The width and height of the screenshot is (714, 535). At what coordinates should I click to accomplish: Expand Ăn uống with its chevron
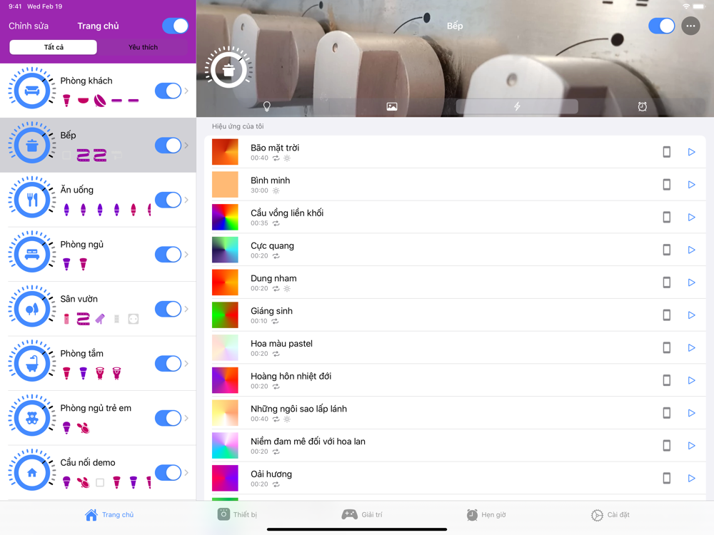pos(186,200)
